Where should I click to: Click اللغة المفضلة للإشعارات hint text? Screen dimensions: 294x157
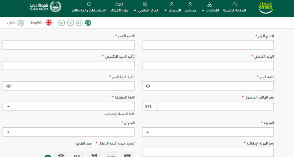point(119,114)
